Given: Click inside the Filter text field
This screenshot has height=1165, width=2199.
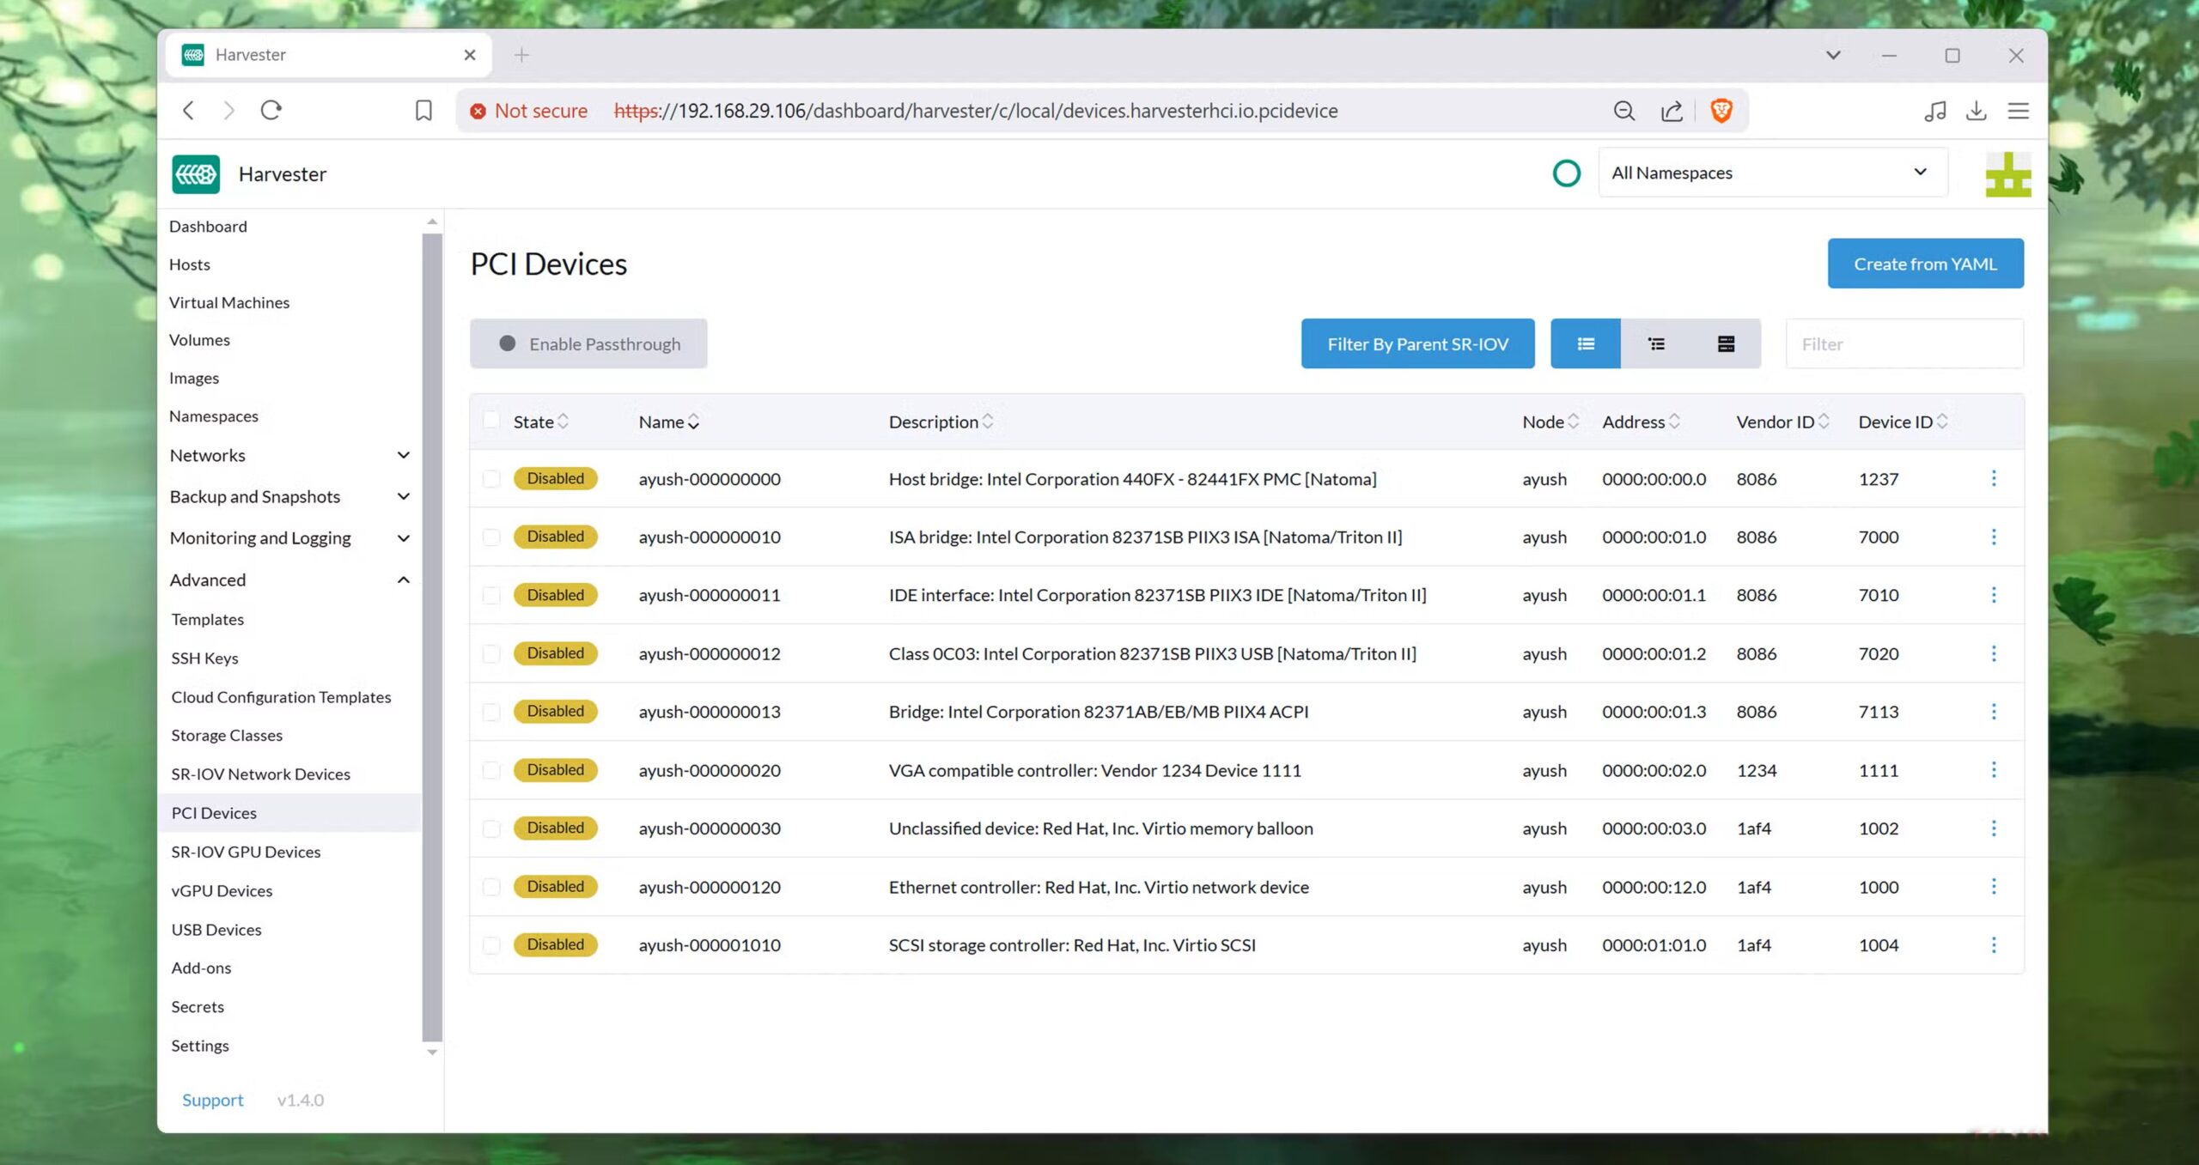Looking at the screenshot, I should click(1904, 344).
